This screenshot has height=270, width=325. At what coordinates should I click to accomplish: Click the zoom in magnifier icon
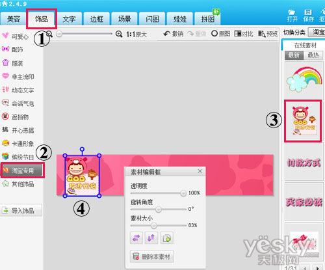(119, 34)
